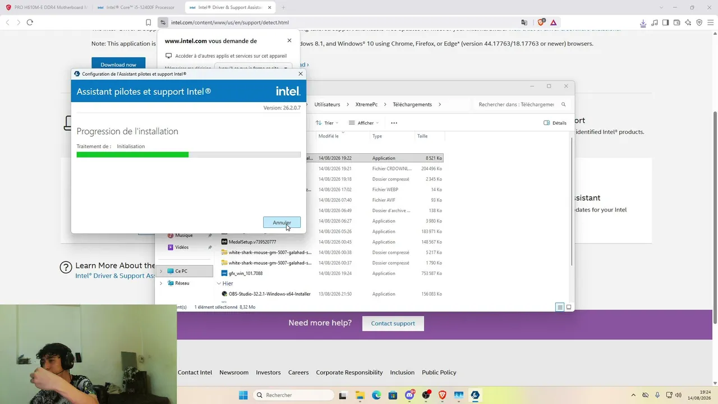Open Task View on the taskbar

pos(343,395)
